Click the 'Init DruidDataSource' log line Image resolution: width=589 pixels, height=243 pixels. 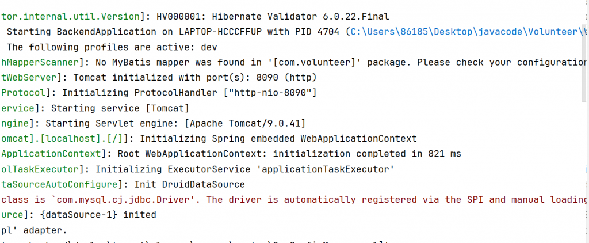(190, 184)
